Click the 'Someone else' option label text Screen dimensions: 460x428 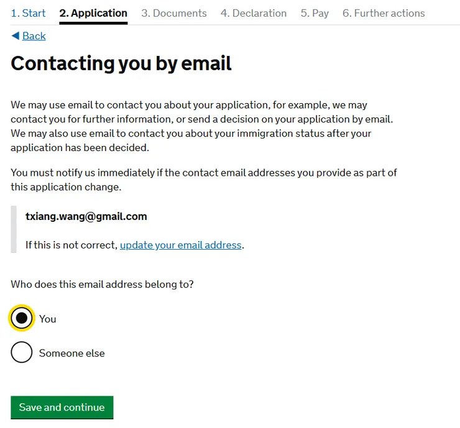pos(72,353)
